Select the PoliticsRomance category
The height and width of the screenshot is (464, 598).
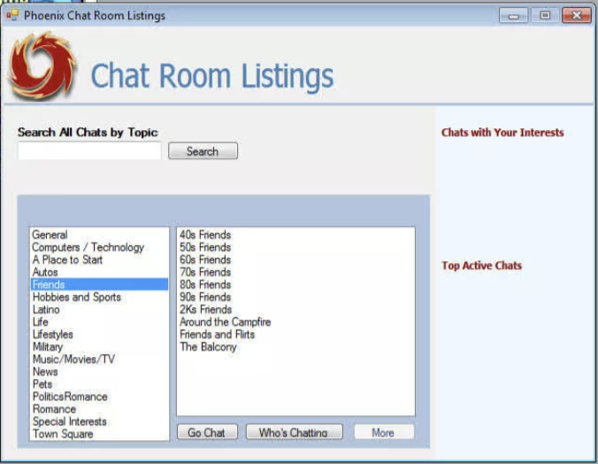pos(99,397)
